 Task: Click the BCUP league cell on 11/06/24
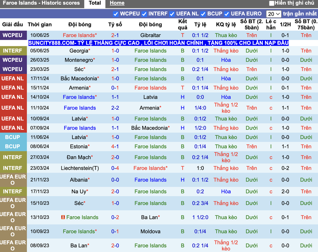14,137
